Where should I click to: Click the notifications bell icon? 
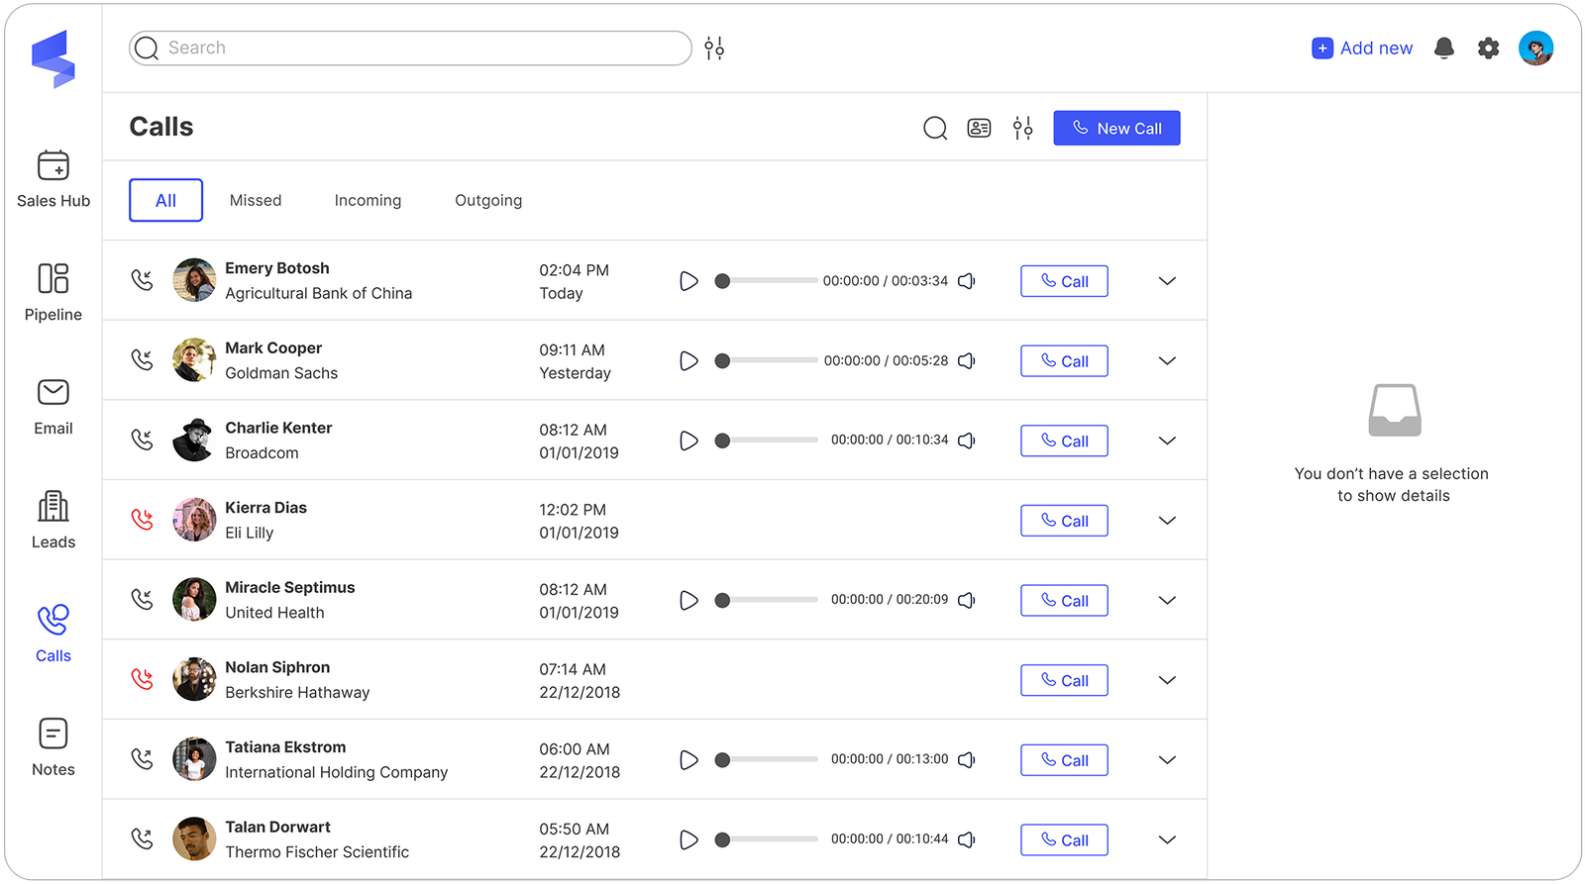[x=1444, y=49]
